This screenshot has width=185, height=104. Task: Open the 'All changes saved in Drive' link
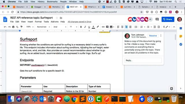[x=79, y=22]
